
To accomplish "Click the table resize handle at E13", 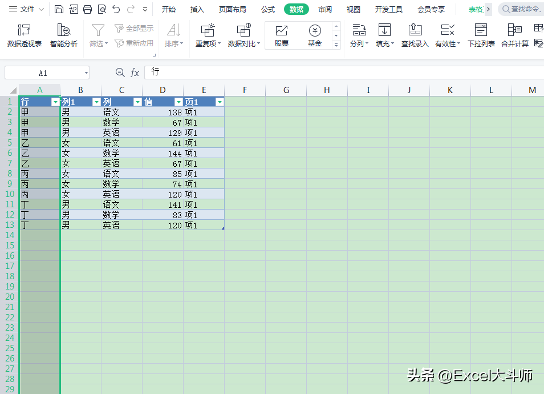I will point(223,228).
